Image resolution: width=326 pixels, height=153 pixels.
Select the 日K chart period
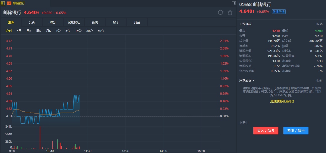29,31
